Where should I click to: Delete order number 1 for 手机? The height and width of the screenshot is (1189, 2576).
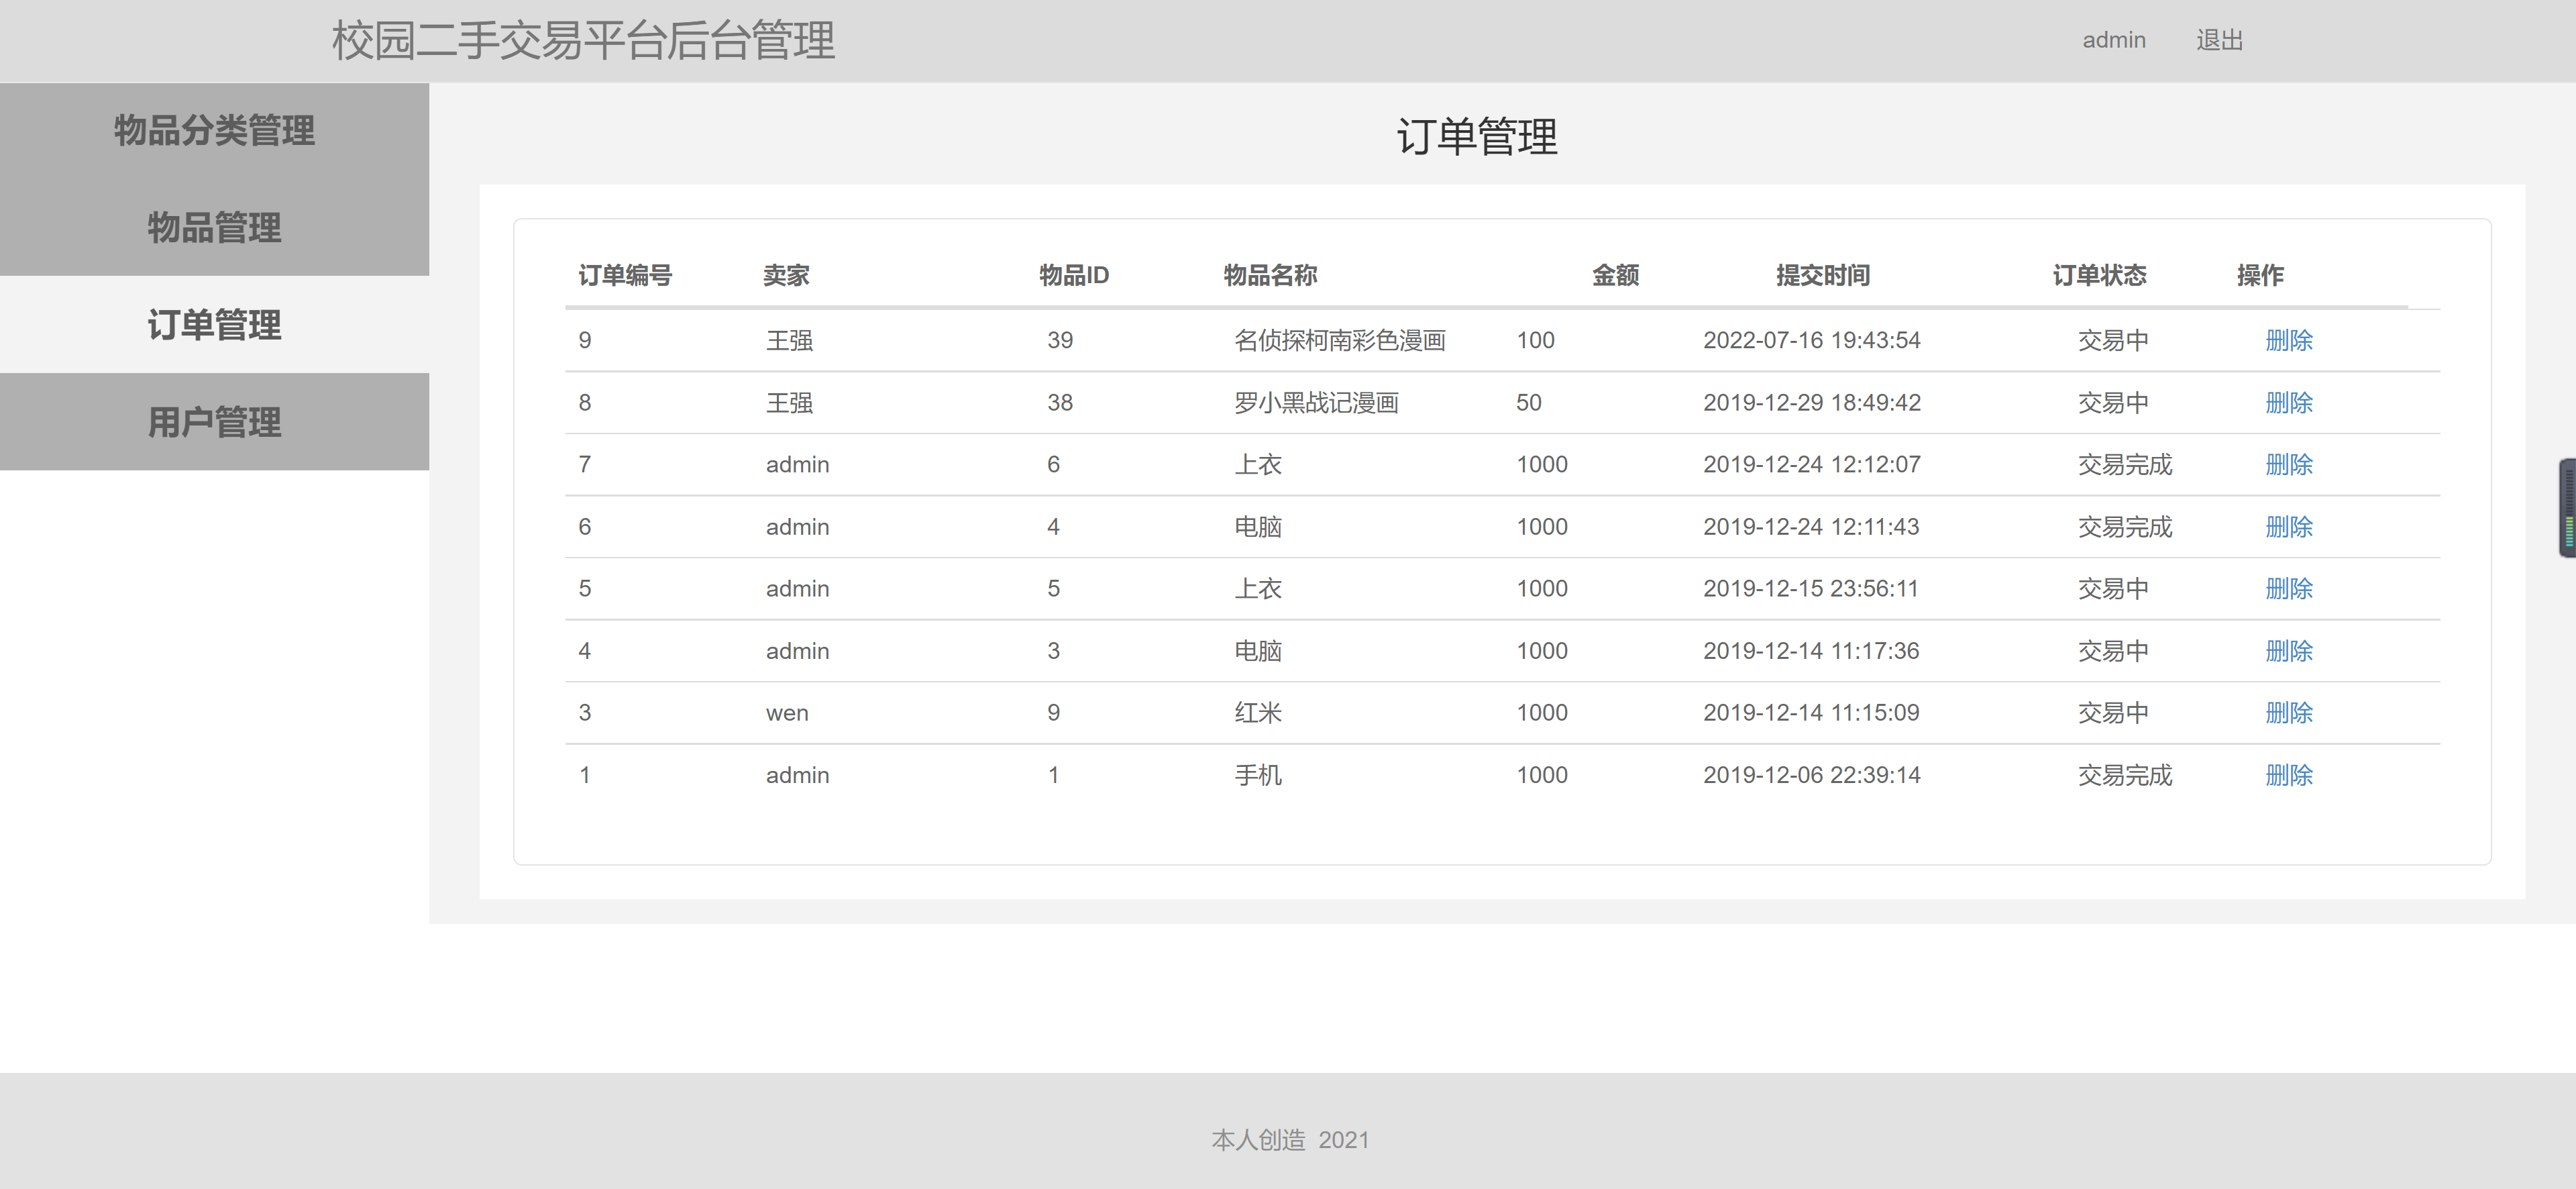pos(2288,775)
